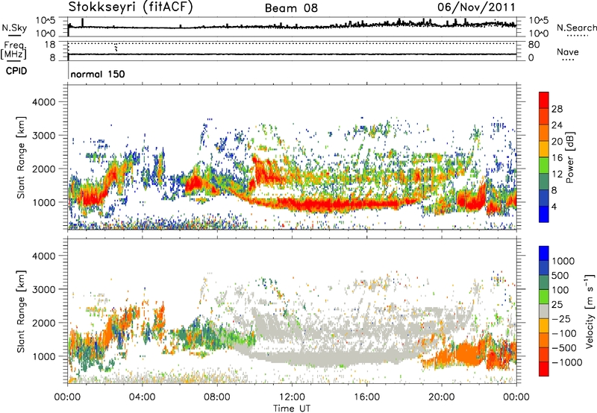597x413 pixels.
Task: Click the "16" power color bar label
Action: click(x=557, y=158)
